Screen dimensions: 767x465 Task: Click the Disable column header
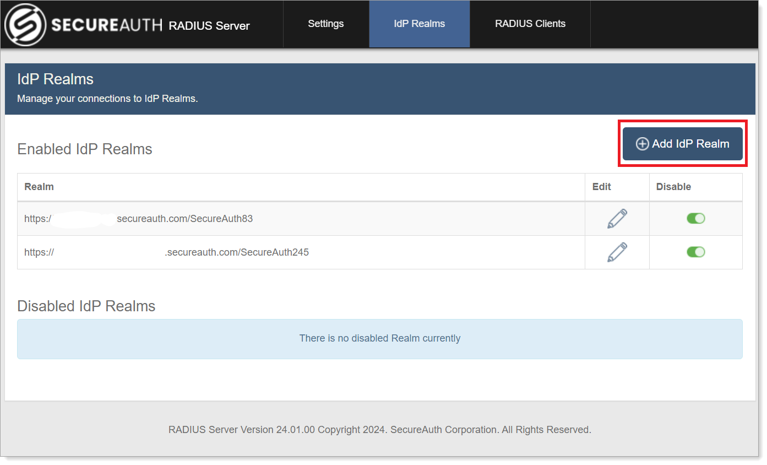[673, 187]
